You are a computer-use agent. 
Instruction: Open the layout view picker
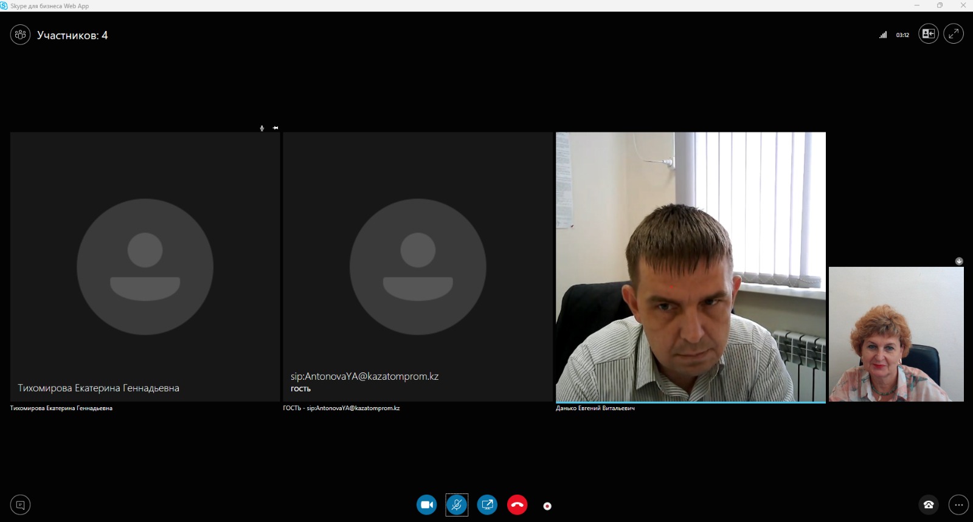click(928, 34)
